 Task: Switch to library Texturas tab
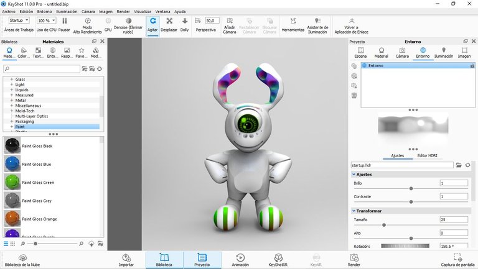pos(38,53)
